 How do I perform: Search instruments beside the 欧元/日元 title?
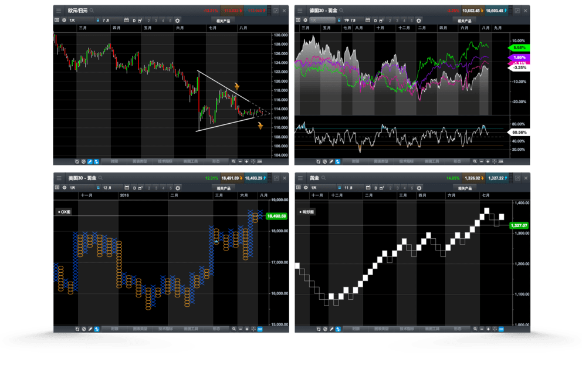pos(92,11)
